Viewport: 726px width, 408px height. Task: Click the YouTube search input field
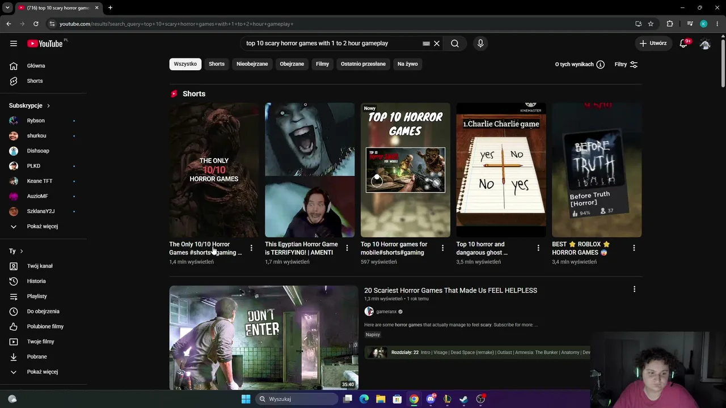pos(332,43)
